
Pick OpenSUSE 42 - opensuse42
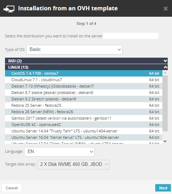pos(84,125)
